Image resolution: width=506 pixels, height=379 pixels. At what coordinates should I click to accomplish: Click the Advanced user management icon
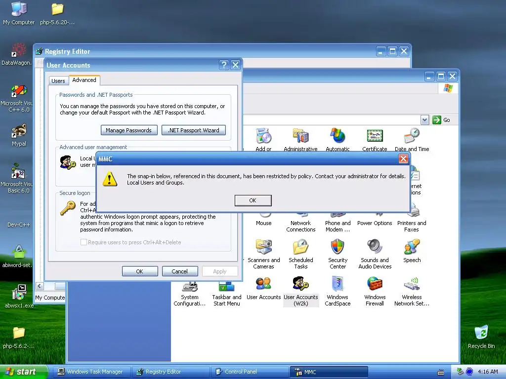tap(68, 162)
